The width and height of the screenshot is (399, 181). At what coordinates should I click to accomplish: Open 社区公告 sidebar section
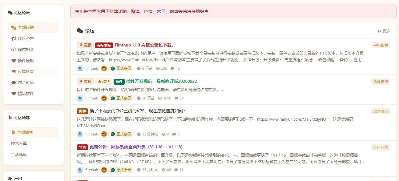34,38
